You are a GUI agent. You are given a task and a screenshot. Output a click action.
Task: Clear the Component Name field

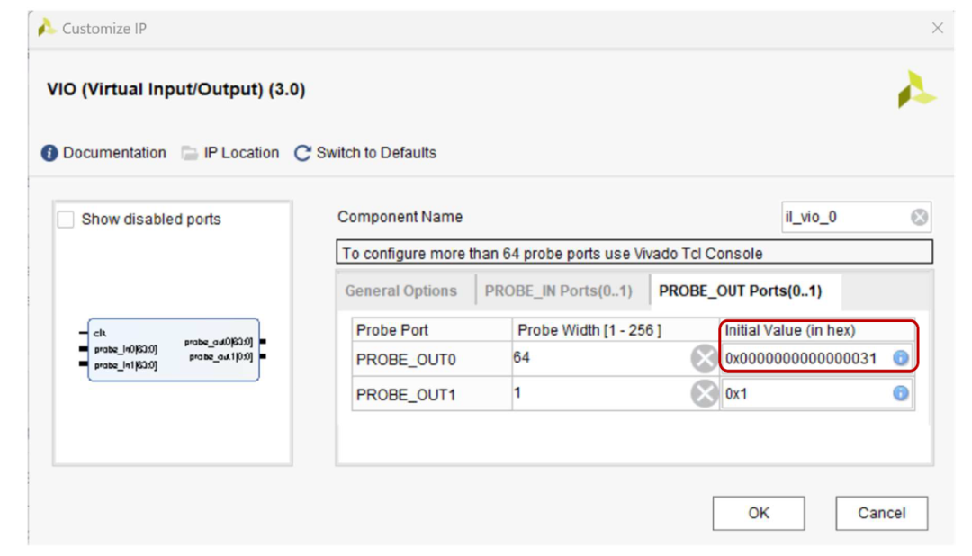(919, 217)
